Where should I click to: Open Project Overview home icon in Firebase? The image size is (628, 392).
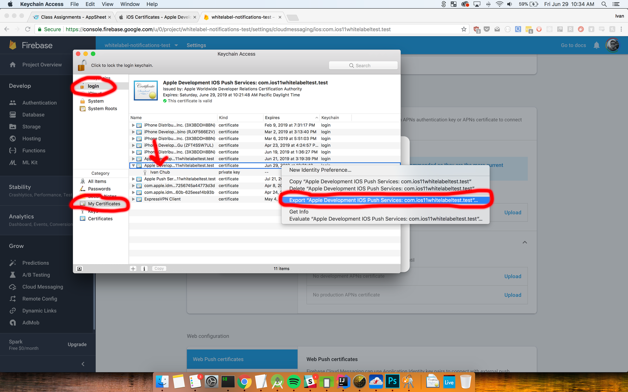(13, 65)
